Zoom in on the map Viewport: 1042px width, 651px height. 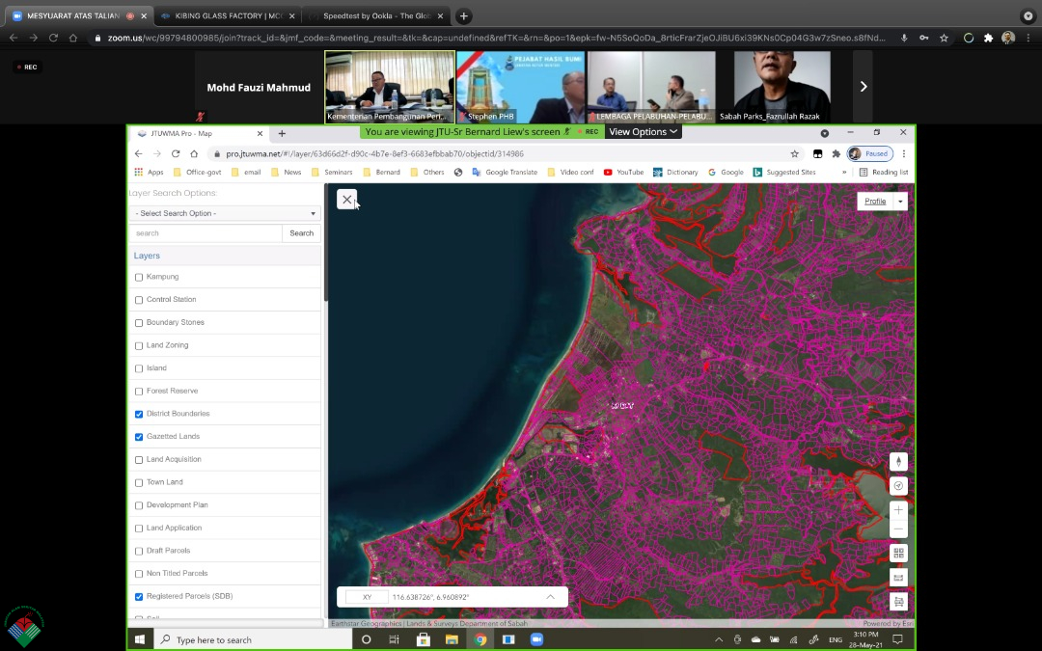click(x=898, y=510)
